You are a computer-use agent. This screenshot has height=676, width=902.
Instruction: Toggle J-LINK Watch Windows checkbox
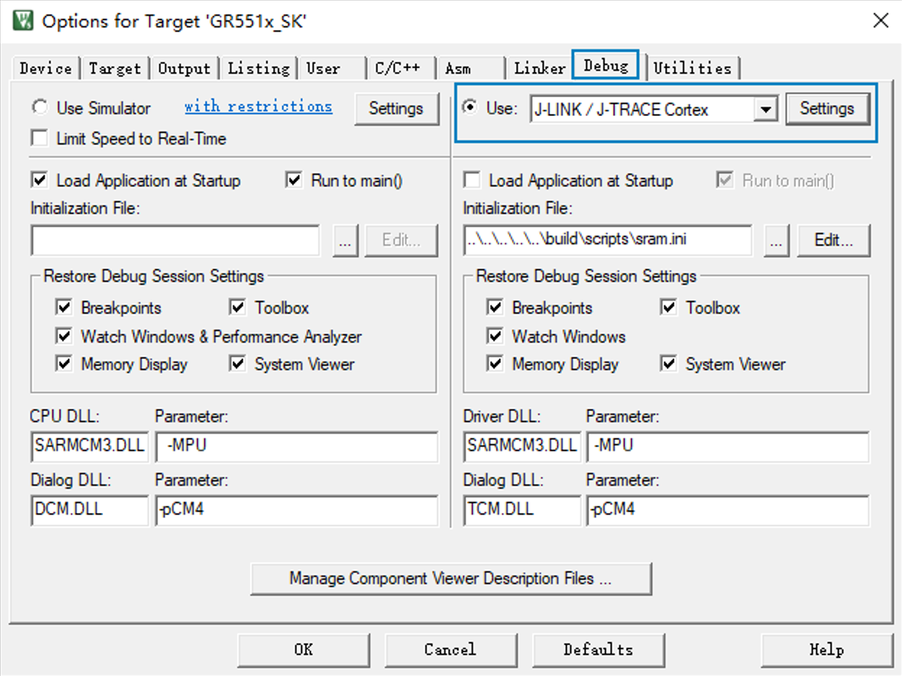coord(495,336)
